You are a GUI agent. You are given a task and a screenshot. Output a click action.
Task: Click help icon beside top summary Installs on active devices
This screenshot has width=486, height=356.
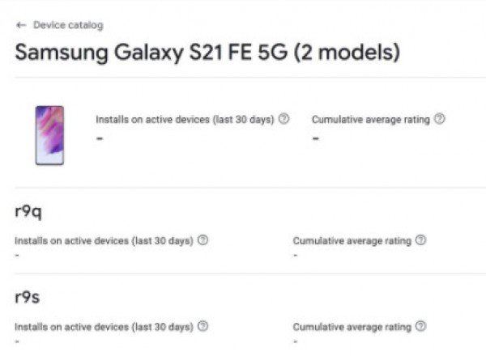(x=284, y=118)
